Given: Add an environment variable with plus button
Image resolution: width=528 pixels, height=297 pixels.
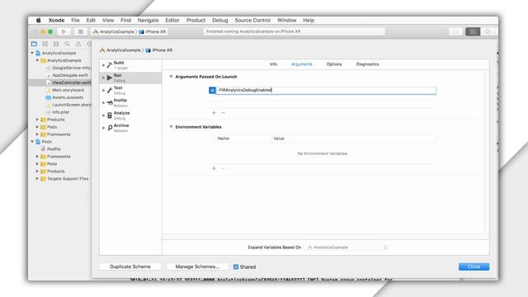Looking at the screenshot, I should pyautogui.click(x=214, y=168).
